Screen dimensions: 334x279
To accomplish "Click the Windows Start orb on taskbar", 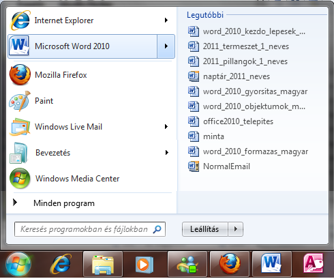I will 18,265.
